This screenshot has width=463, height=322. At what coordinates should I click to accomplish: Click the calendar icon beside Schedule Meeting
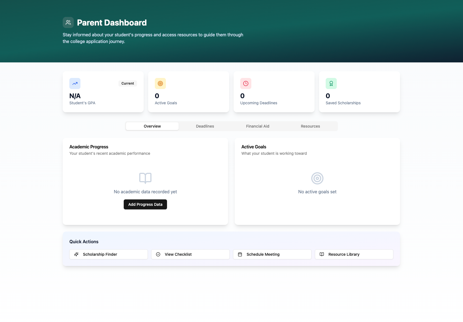(240, 254)
